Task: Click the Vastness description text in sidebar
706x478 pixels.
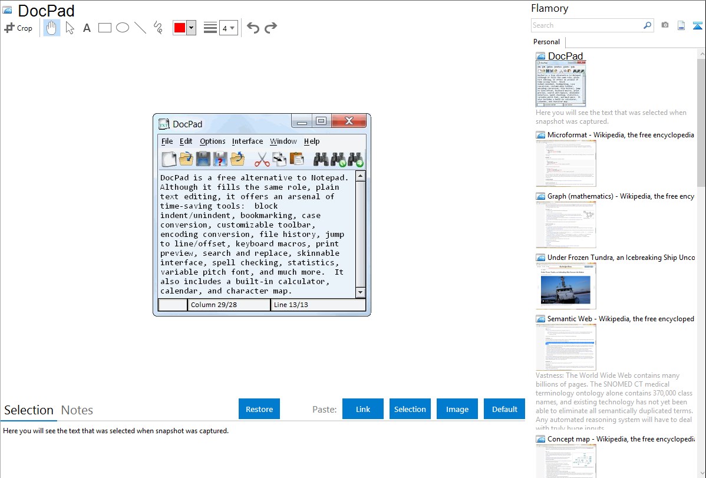Action: [614, 401]
